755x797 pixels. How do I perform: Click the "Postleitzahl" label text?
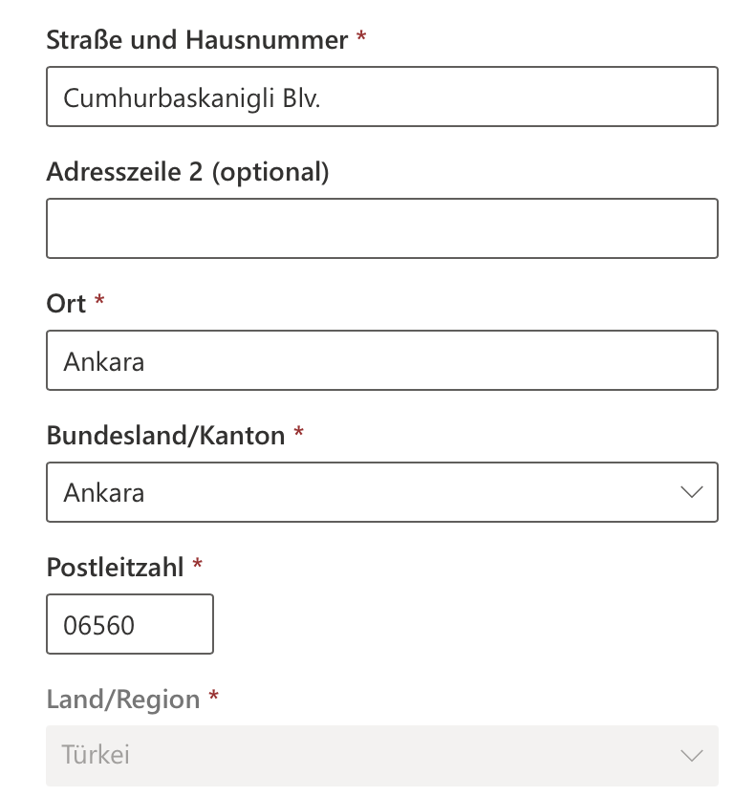point(115,568)
